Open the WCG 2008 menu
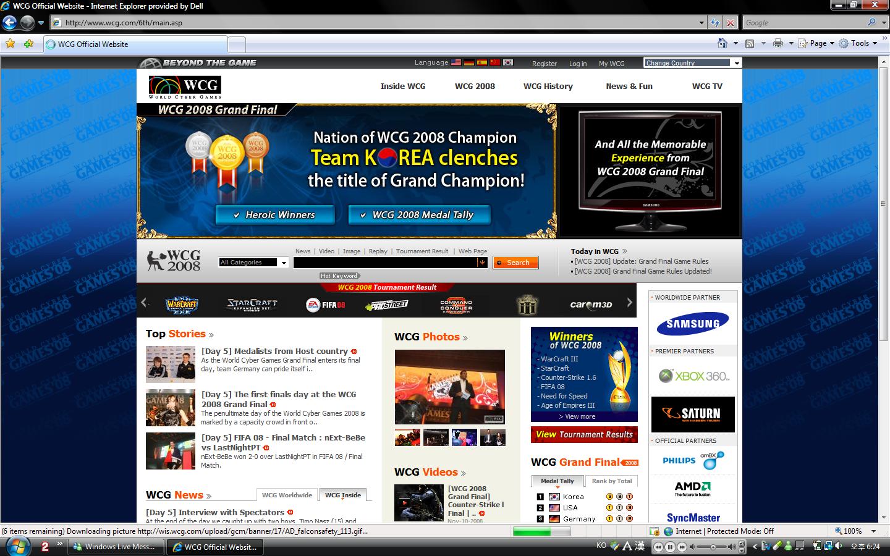 pyautogui.click(x=475, y=86)
